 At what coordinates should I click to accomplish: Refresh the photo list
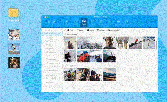click(x=101, y=30)
